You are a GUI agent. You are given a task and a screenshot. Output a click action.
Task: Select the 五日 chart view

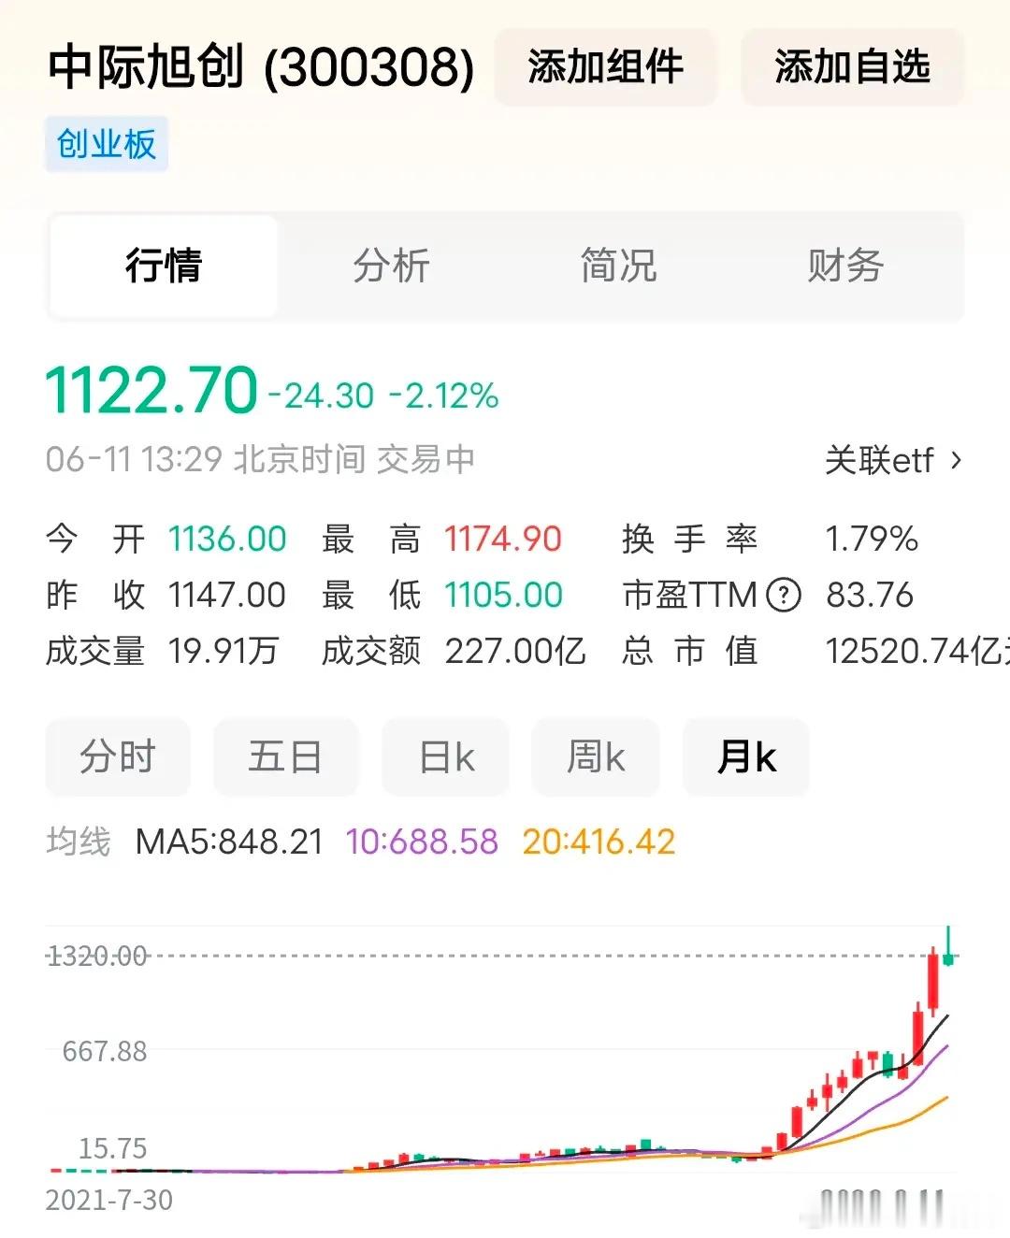[x=285, y=756]
